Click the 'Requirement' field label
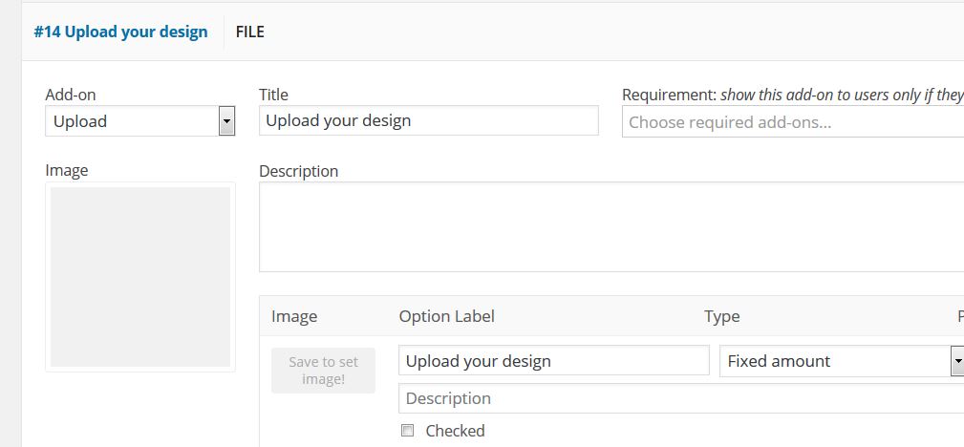This screenshot has width=964, height=447. point(669,95)
